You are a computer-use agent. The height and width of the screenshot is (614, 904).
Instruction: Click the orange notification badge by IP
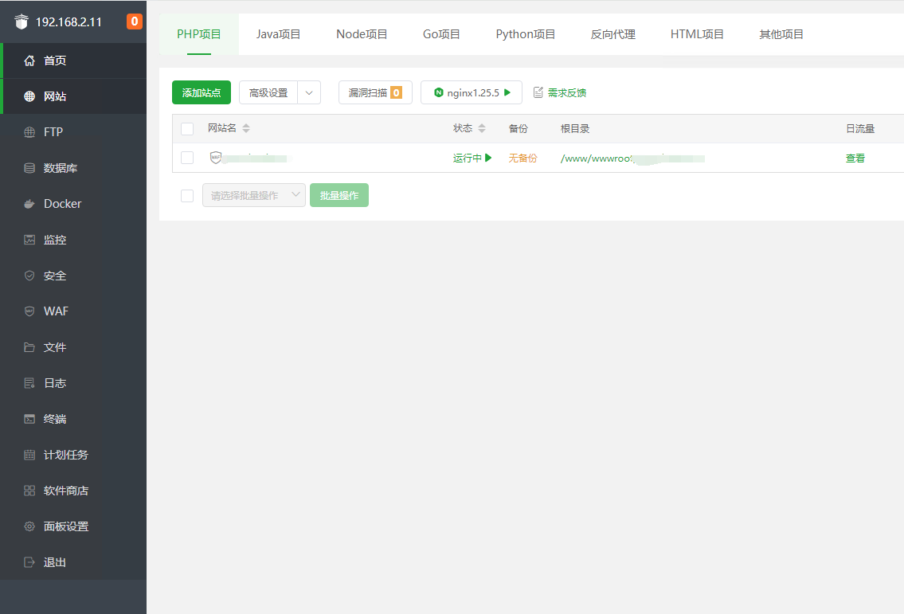tap(135, 22)
